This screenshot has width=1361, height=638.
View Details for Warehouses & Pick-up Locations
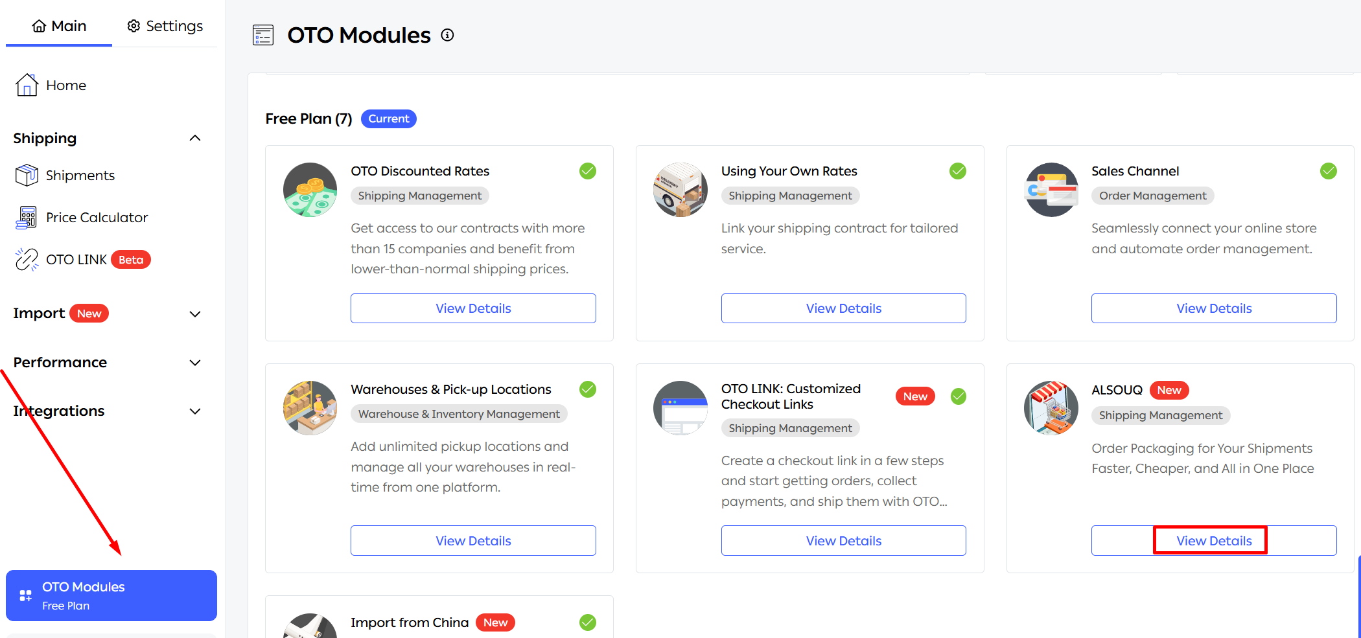pyautogui.click(x=473, y=540)
